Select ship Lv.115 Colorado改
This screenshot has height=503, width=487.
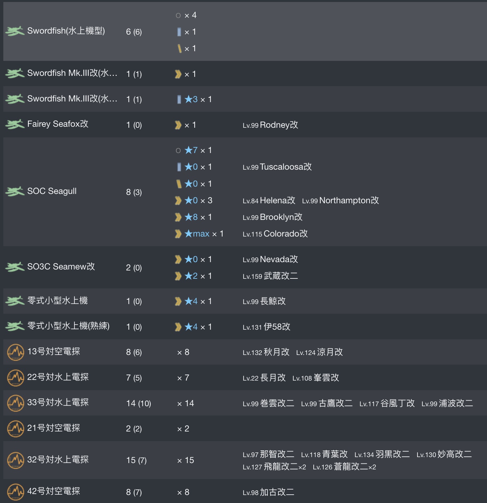click(275, 234)
